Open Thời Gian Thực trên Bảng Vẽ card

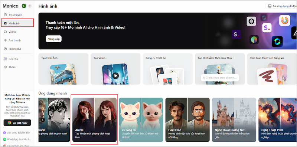click(272, 69)
